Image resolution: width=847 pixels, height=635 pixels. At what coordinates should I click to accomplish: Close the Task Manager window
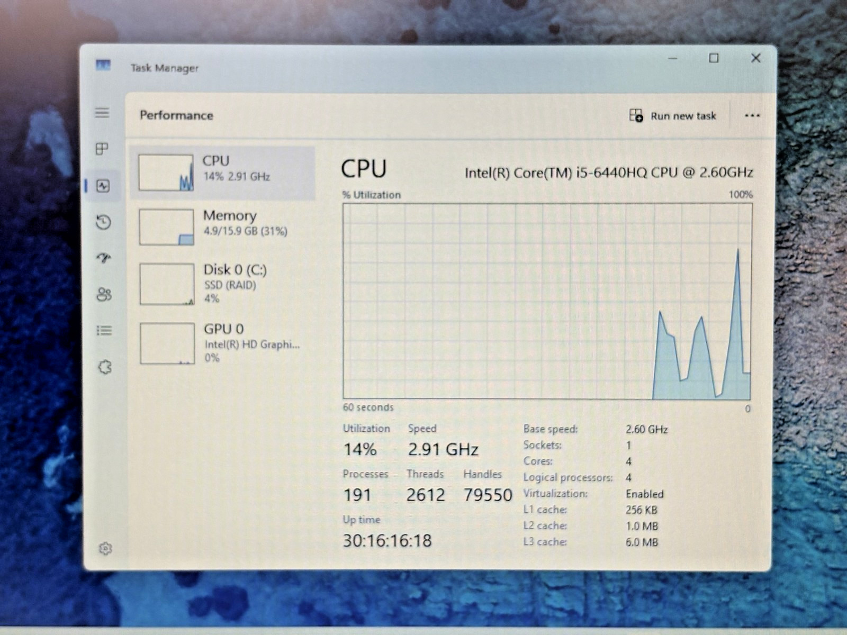pyautogui.click(x=756, y=58)
